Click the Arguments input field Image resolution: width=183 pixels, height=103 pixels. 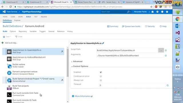(130, 56)
